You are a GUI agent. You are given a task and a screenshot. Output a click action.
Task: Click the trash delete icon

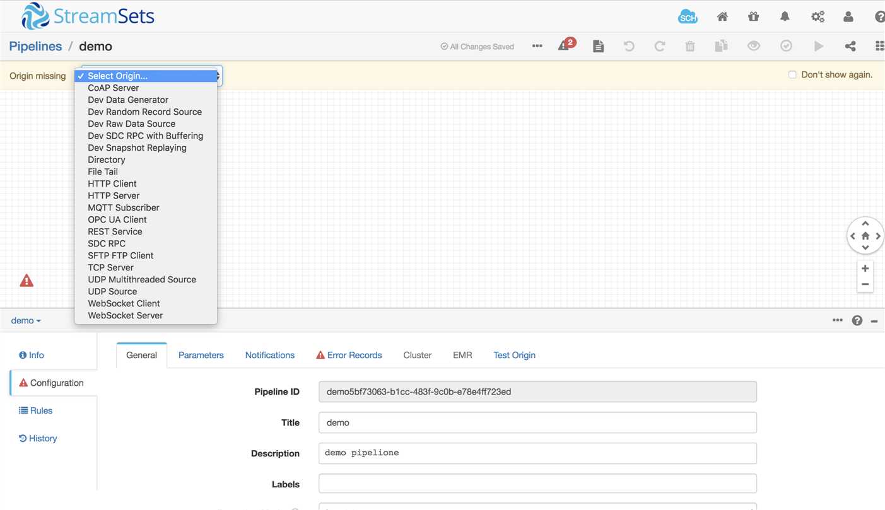(x=690, y=46)
